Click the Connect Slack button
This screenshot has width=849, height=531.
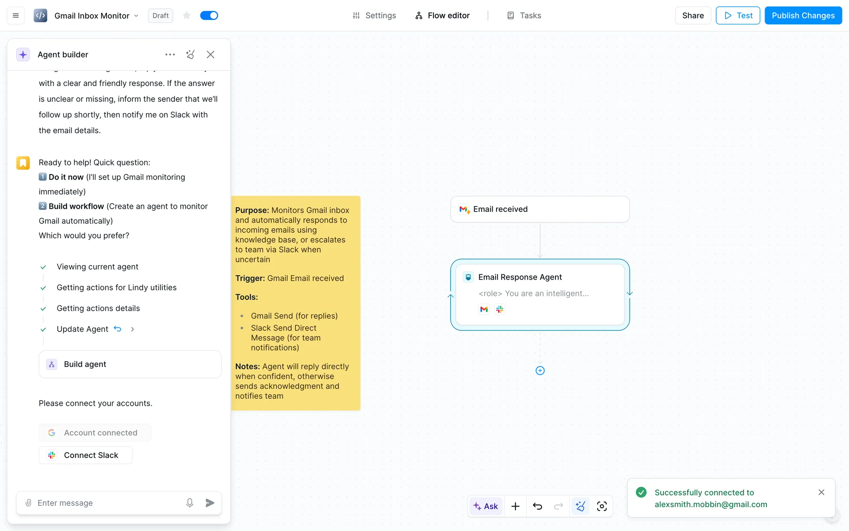(85, 455)
